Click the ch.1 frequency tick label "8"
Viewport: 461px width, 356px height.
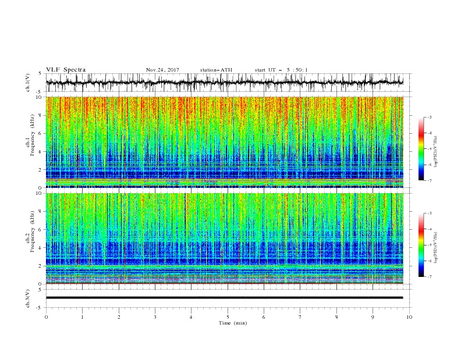tap(41, 115)
